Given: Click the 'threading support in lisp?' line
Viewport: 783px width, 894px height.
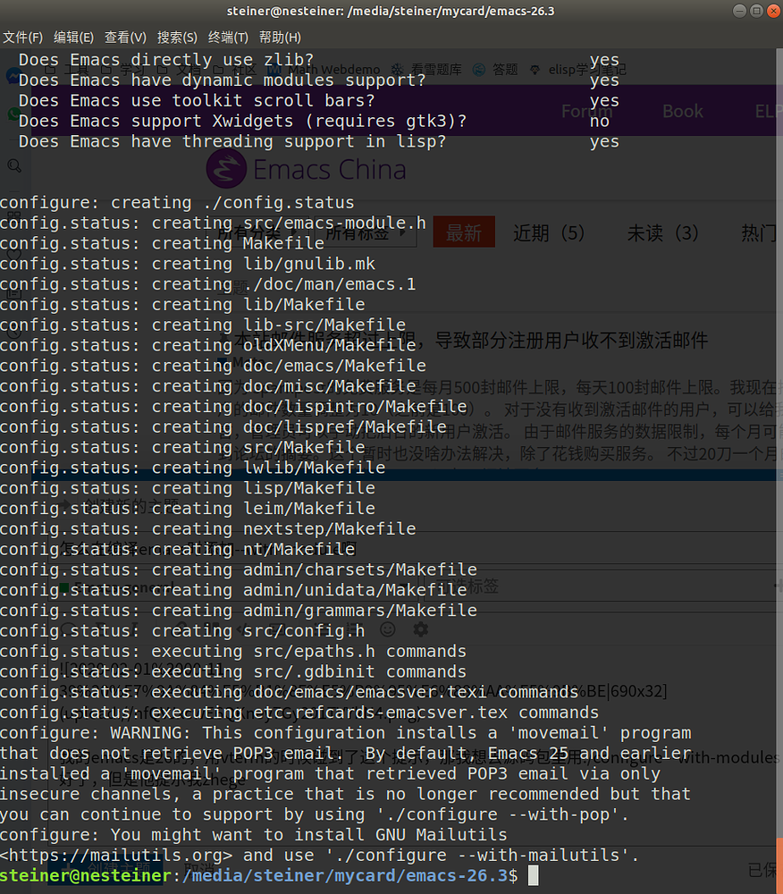Looking at the screenshot, I should [x=232, y=142].
